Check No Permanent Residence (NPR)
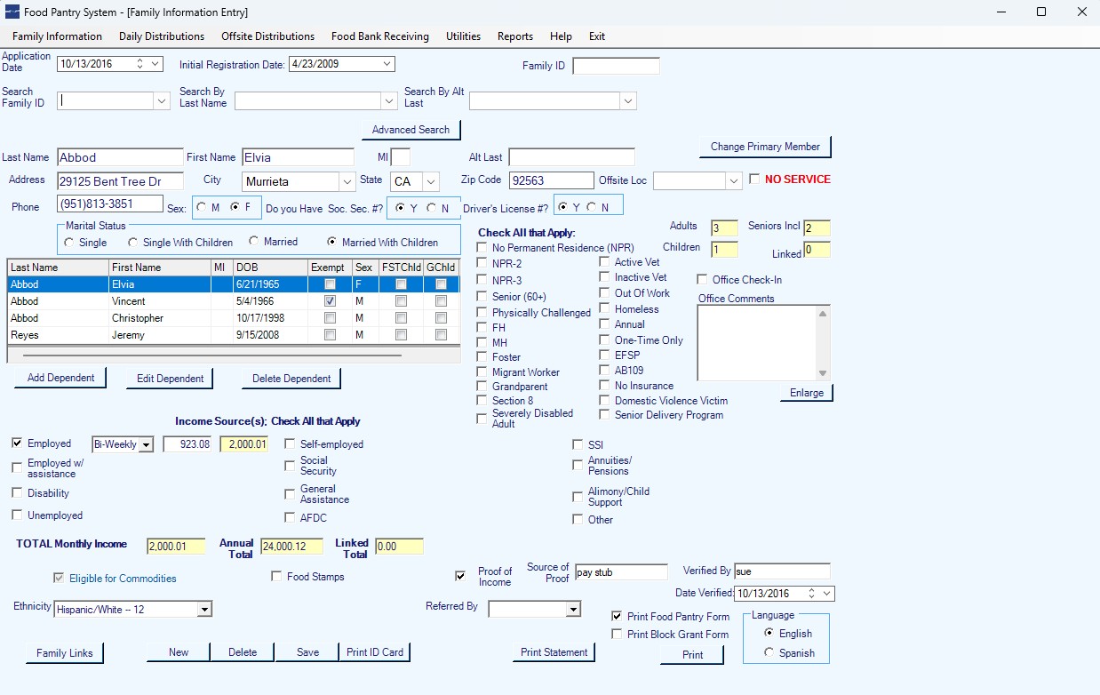The height and width of the screenshot is (695, 1100). click(482, 248)
